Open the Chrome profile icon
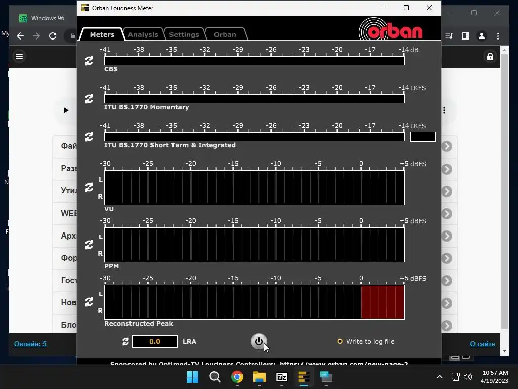518x389 pixels. click(x=482, y=36)
